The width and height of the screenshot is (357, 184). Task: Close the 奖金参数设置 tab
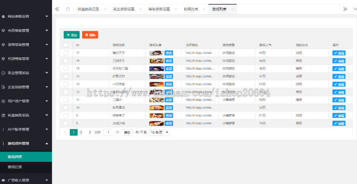point(140,9)
